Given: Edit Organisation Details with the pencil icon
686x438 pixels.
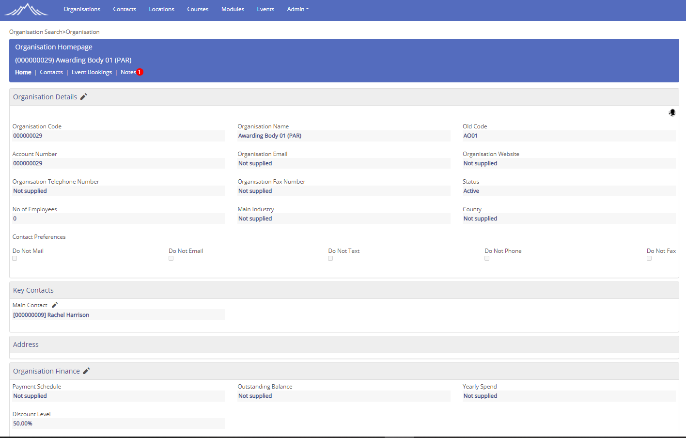Looking at the screenshot, I should click(83, 96).
